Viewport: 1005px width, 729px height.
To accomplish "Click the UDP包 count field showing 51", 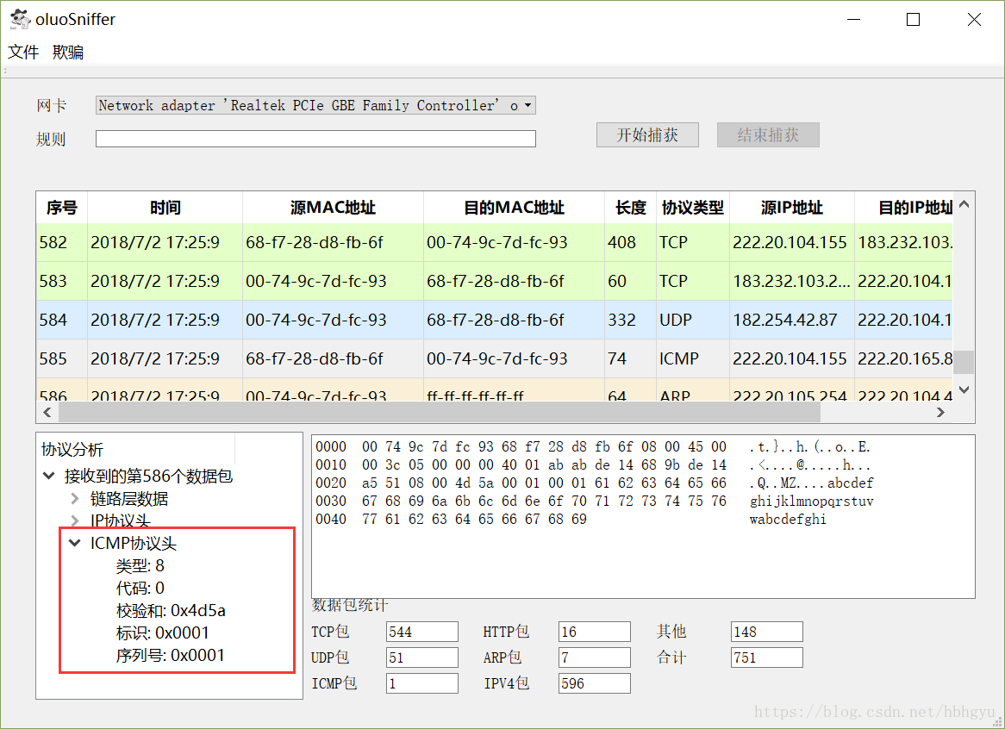I will (x=422, y=657).
